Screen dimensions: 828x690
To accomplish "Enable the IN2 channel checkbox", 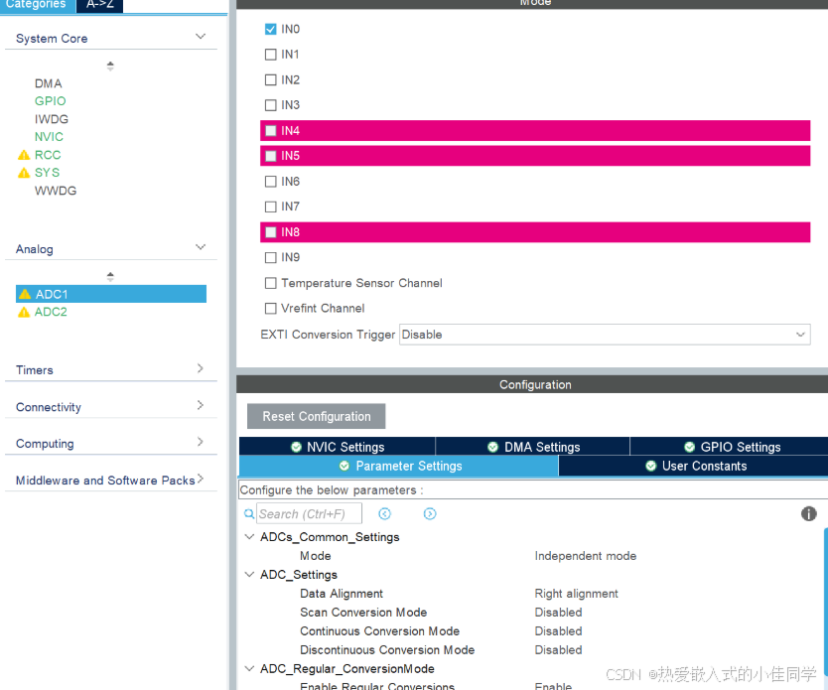I will pyautogui.click(x=270, y=79).
